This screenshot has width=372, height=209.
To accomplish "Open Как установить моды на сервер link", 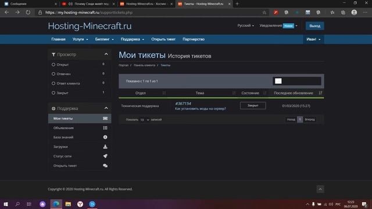I will 201,109.
